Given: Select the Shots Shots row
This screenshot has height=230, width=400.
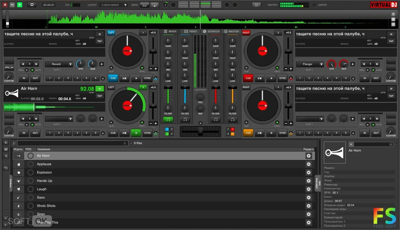Looking at the screenshot, I should click(164, 206).
